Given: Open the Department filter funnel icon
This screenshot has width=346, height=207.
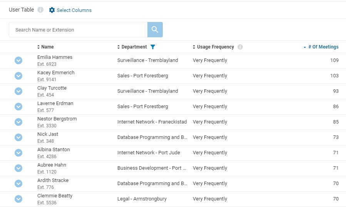Looking at the screenshot, I should (x=153, y=47).
